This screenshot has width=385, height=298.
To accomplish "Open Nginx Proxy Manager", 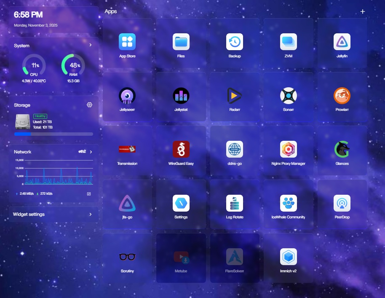I will (289, 150).
